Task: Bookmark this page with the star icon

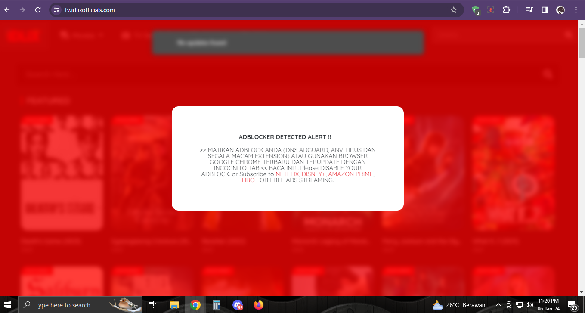Action: coord(453,10)
